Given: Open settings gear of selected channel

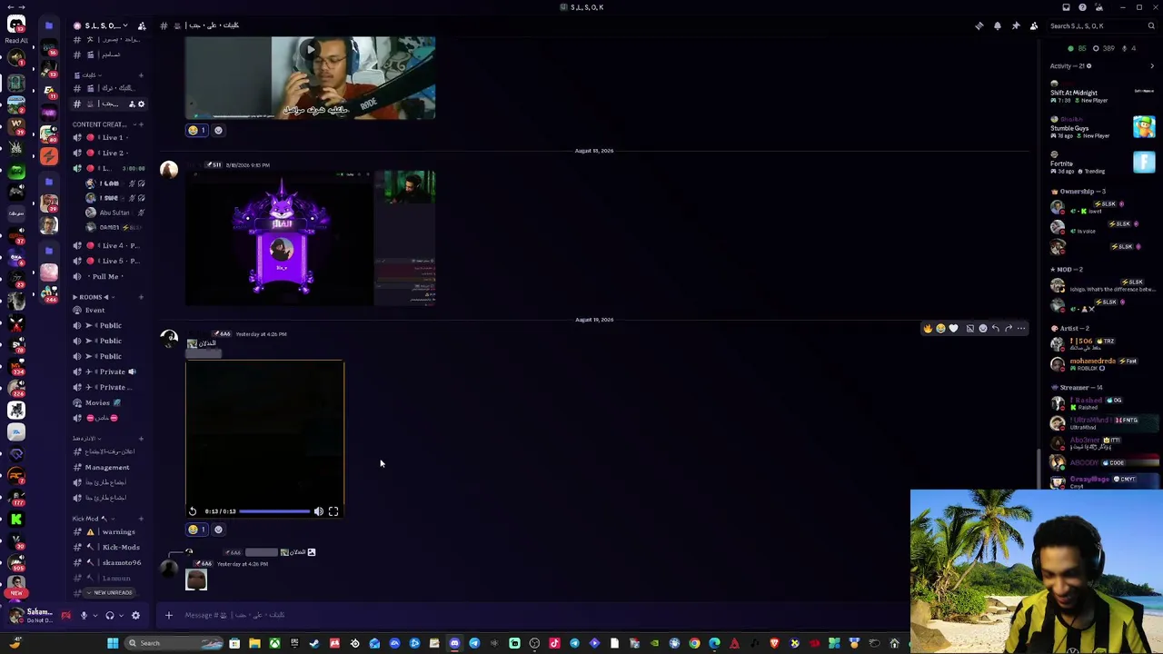Looking at the screenshot, I should point(141,104).
